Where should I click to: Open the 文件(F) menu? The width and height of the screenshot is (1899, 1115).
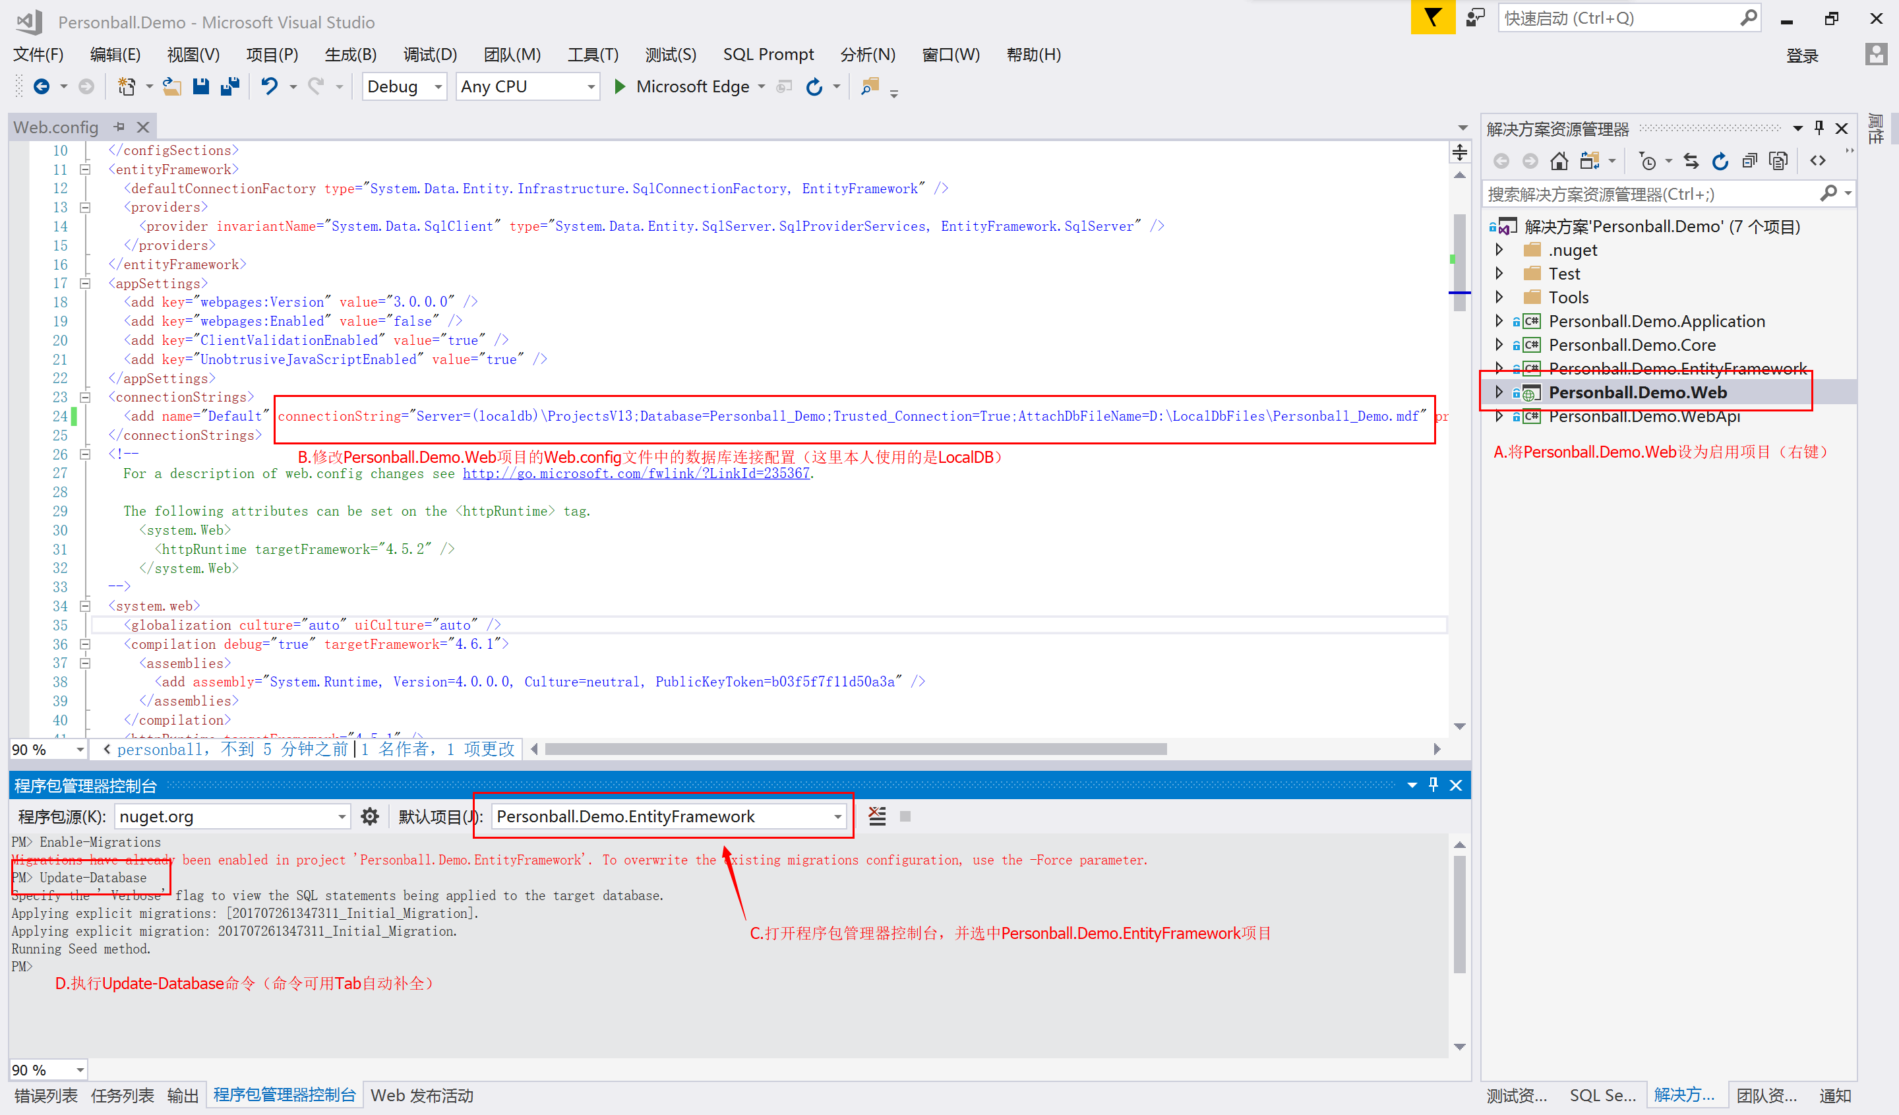(38, 54)
